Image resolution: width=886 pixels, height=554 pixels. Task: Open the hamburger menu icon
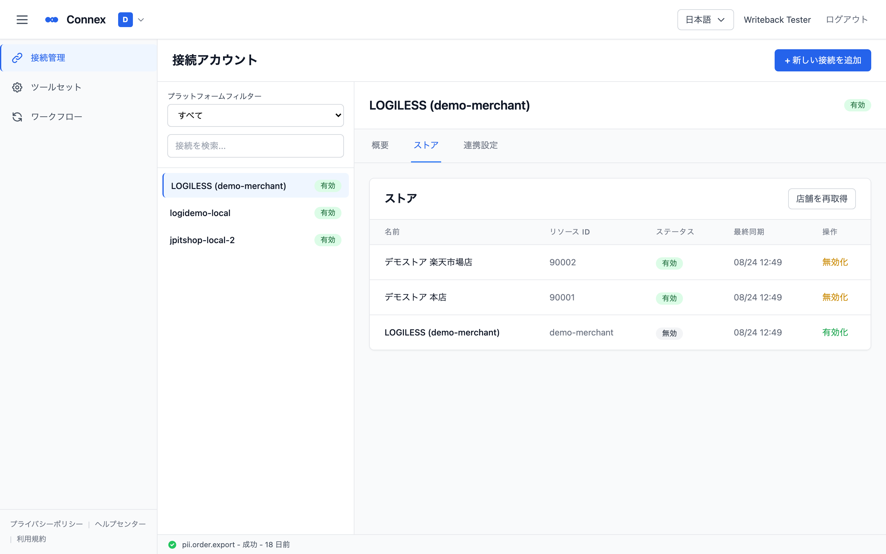click(22, 20)
